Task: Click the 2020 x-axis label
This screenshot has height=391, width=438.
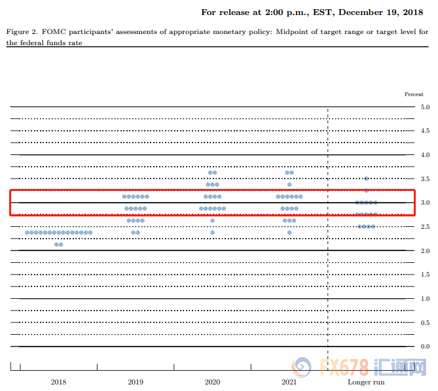Action: click(212, 382)
